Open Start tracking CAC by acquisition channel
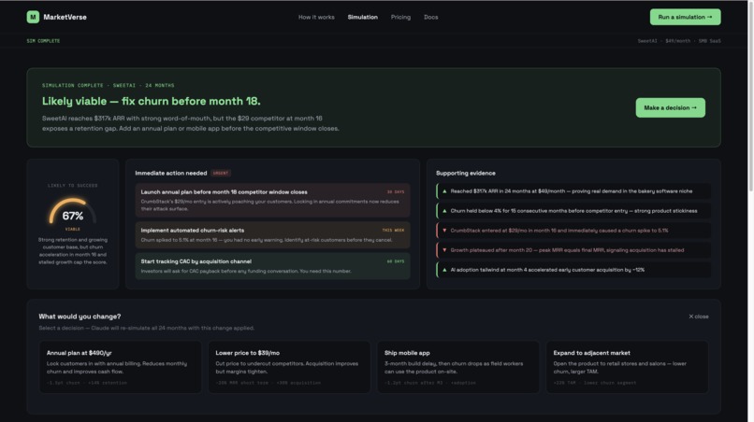 (272, 266)
